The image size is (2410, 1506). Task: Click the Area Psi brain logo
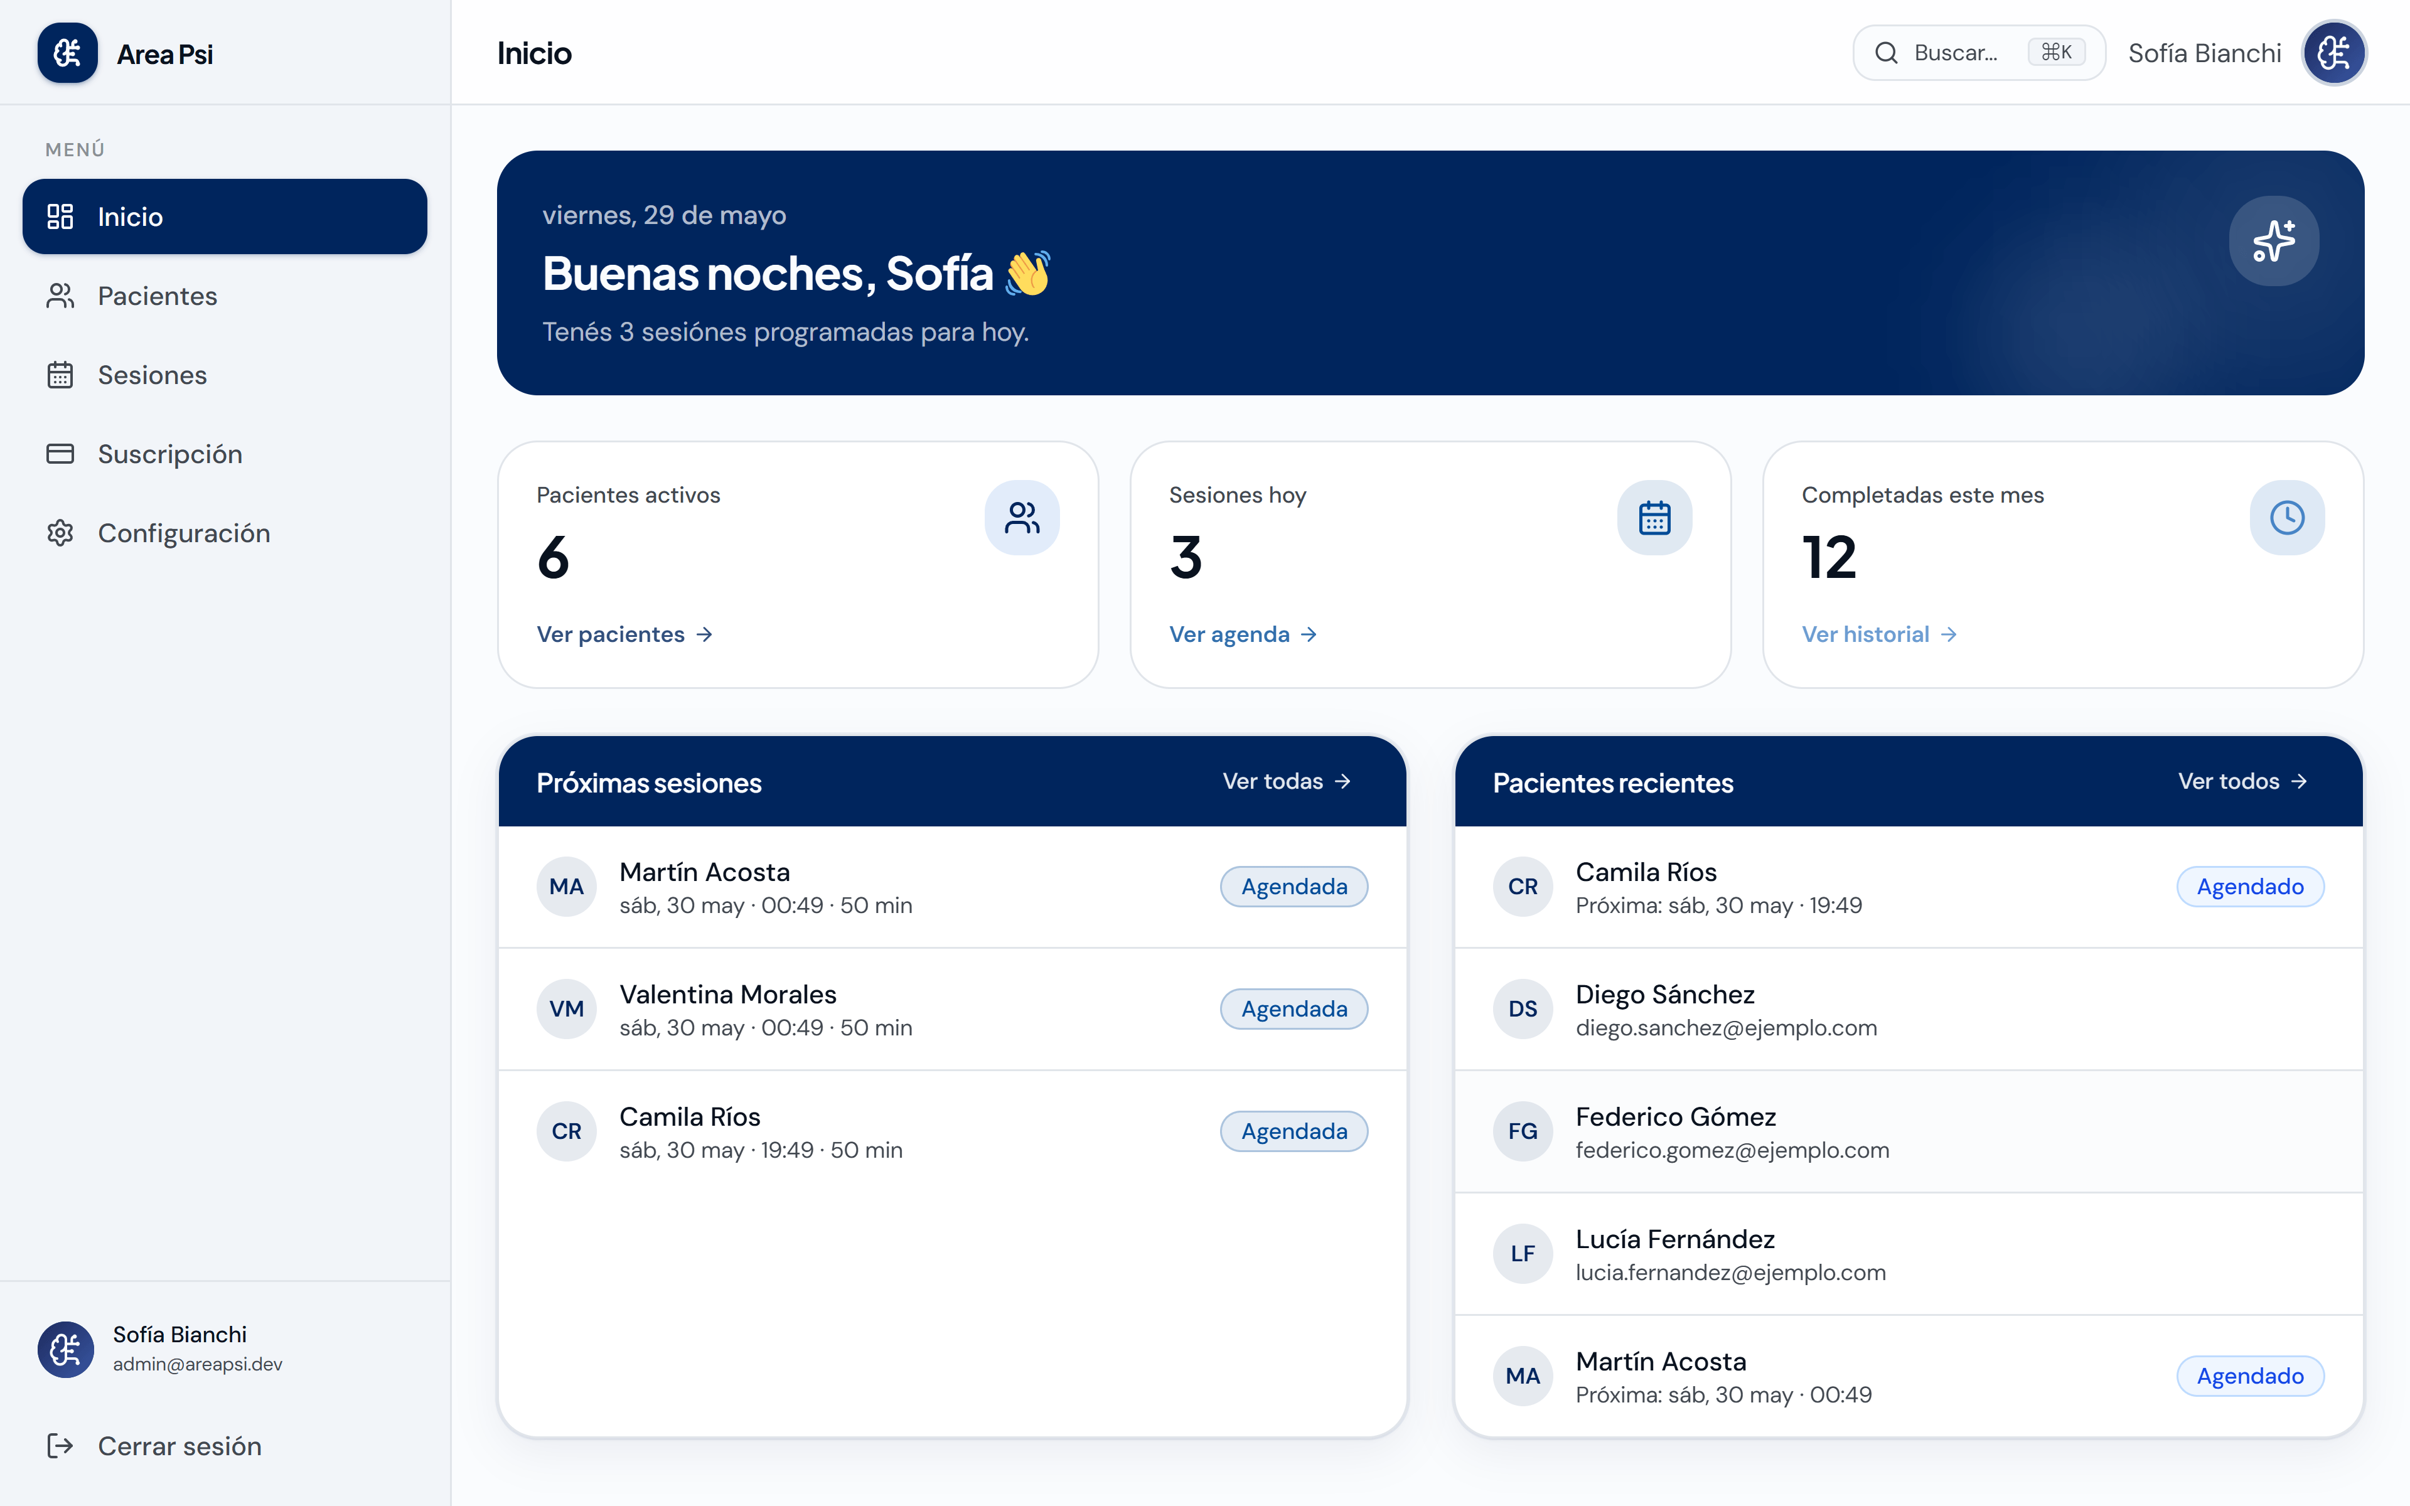click(x=68, y=53)
